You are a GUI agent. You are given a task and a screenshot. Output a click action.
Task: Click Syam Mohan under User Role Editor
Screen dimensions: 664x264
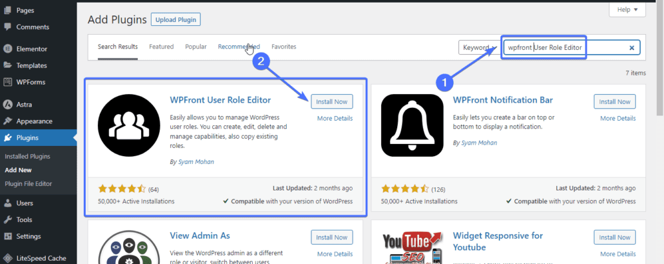click(x=196, y=162)
